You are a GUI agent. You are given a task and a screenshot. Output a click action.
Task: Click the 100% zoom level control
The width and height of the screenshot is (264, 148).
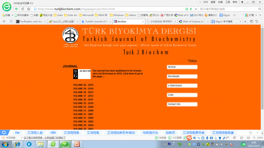[x=258, y=138]
